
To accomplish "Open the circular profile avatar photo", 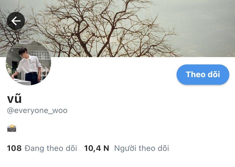I will [28, 62].
